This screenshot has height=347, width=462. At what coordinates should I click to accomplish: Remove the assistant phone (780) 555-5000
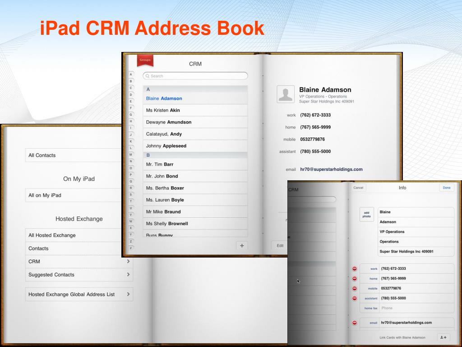coord(355,298)
